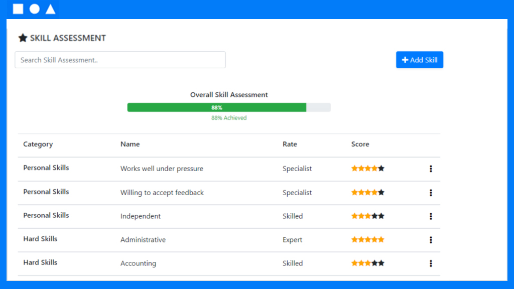Image resolution: width=514 pixels, height=289 pixels.
Task: Sort by the Score column header
Action: 360,144
